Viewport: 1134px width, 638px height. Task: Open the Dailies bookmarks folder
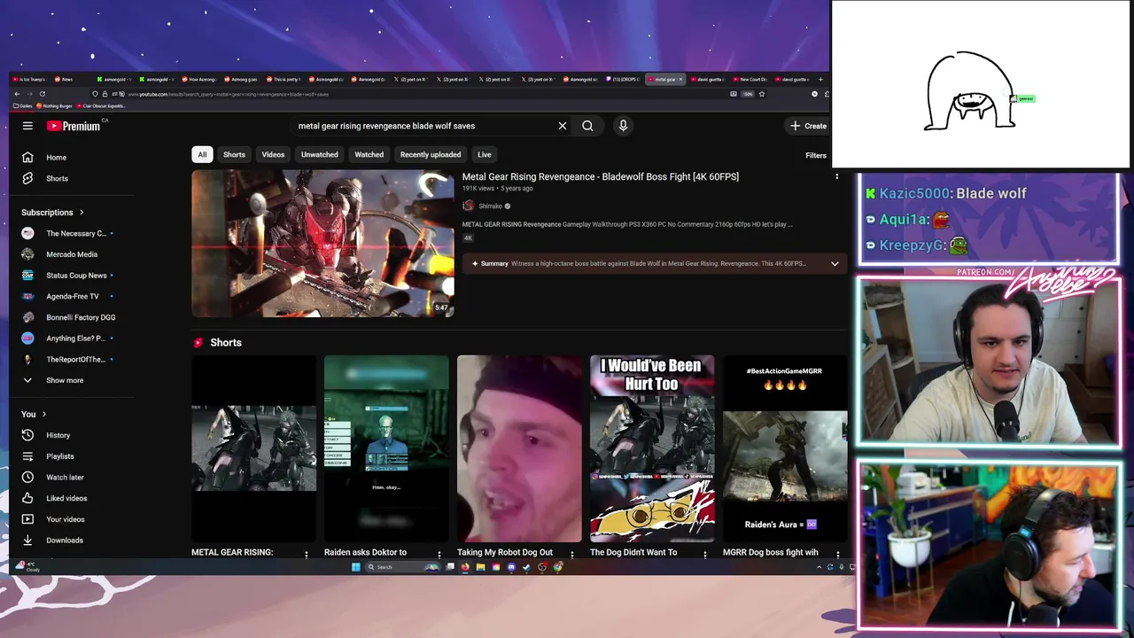click(x=23, y=105)
